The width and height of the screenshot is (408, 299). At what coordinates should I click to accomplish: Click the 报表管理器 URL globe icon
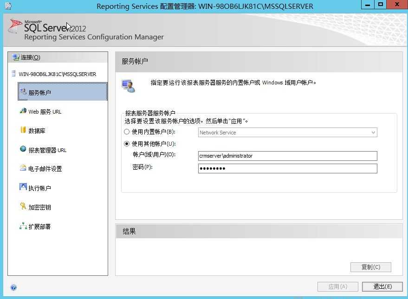23,149
